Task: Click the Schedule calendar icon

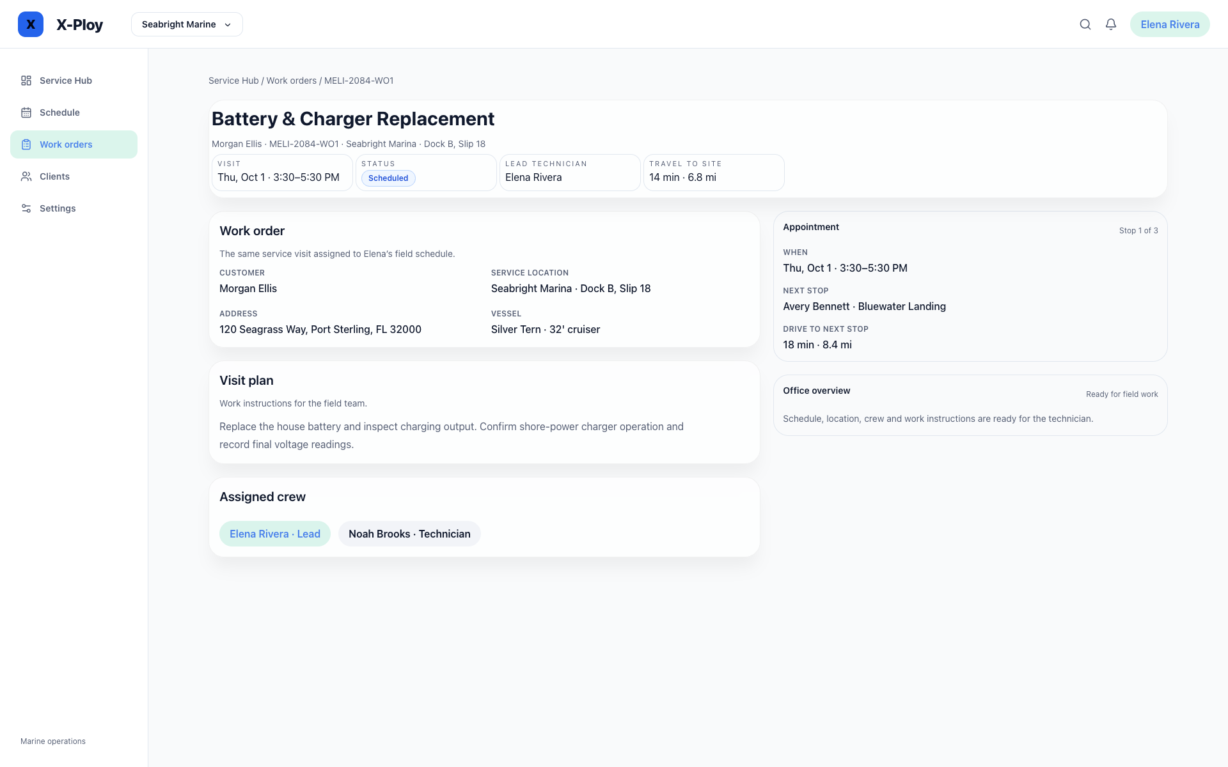Action: tap(26, 112)
